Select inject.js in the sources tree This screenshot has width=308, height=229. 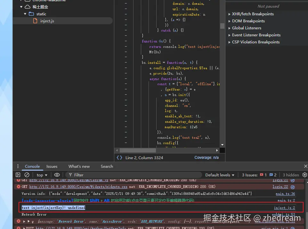[x=47, y=21]
